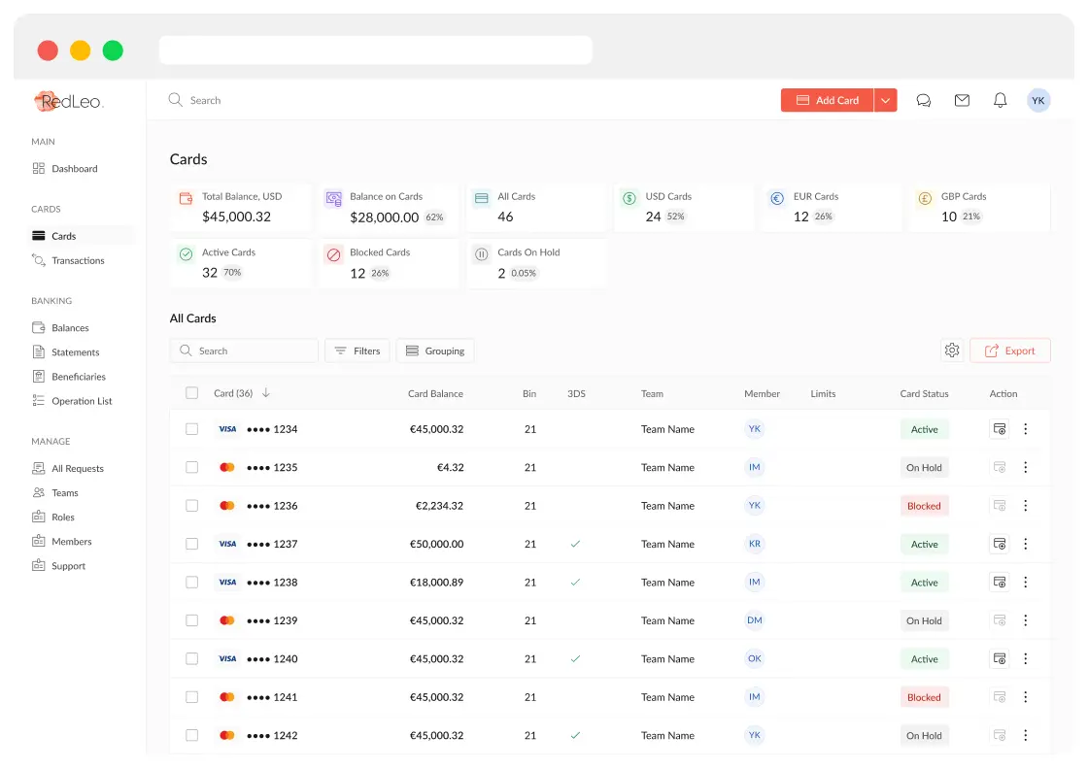Click the browser address bar
1088x769 pixels.
375,50
